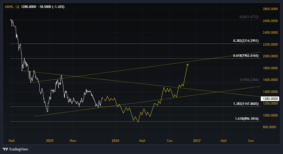The width and height of the screenshot is (283, 154).
Task: Click the 2600.0000 price axis label
Action: [x=270, y=21]
